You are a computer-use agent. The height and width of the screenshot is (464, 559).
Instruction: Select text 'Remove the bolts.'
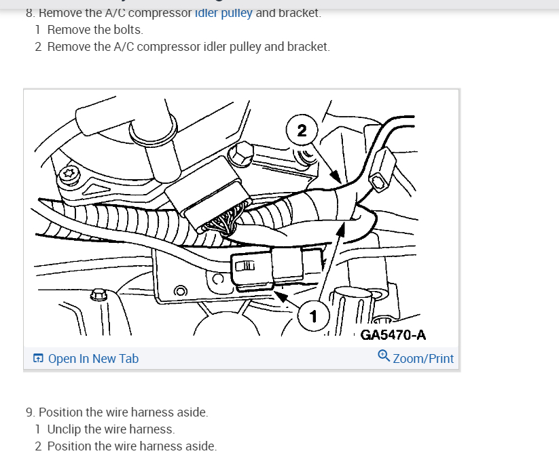[x=95, y=30]
